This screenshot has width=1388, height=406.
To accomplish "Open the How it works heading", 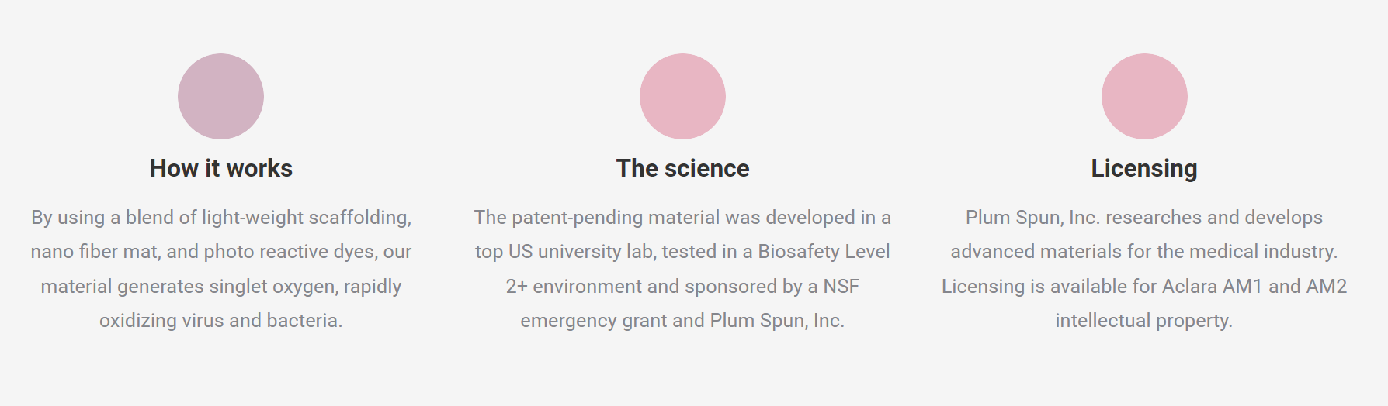I will tap(221, 168).
